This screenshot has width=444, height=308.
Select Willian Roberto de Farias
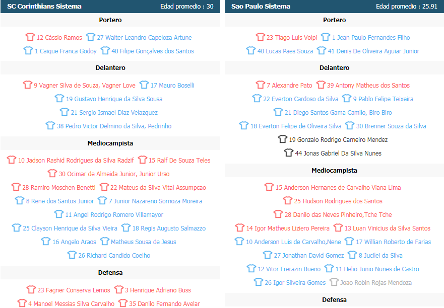(x=393, y=242)
